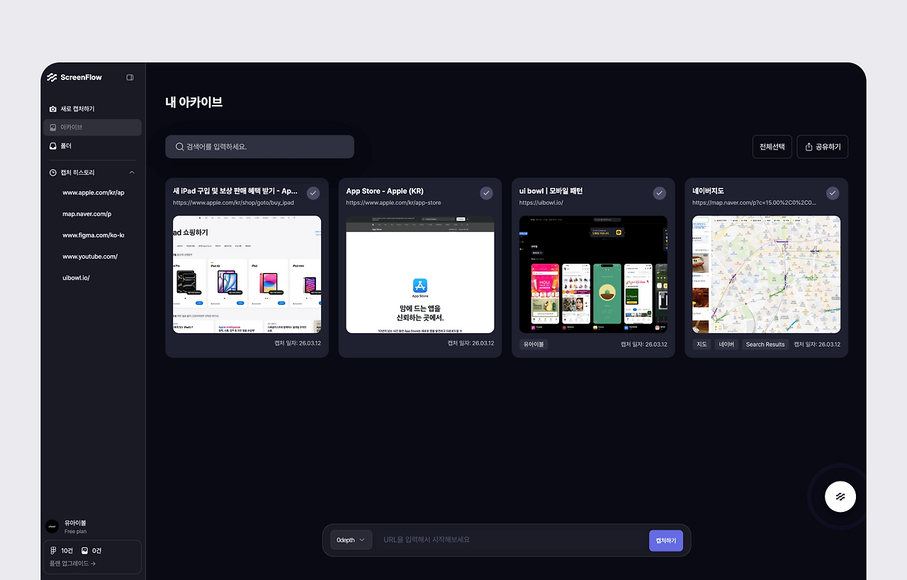Open the 0depth dropdown

[x=351, y=540]
